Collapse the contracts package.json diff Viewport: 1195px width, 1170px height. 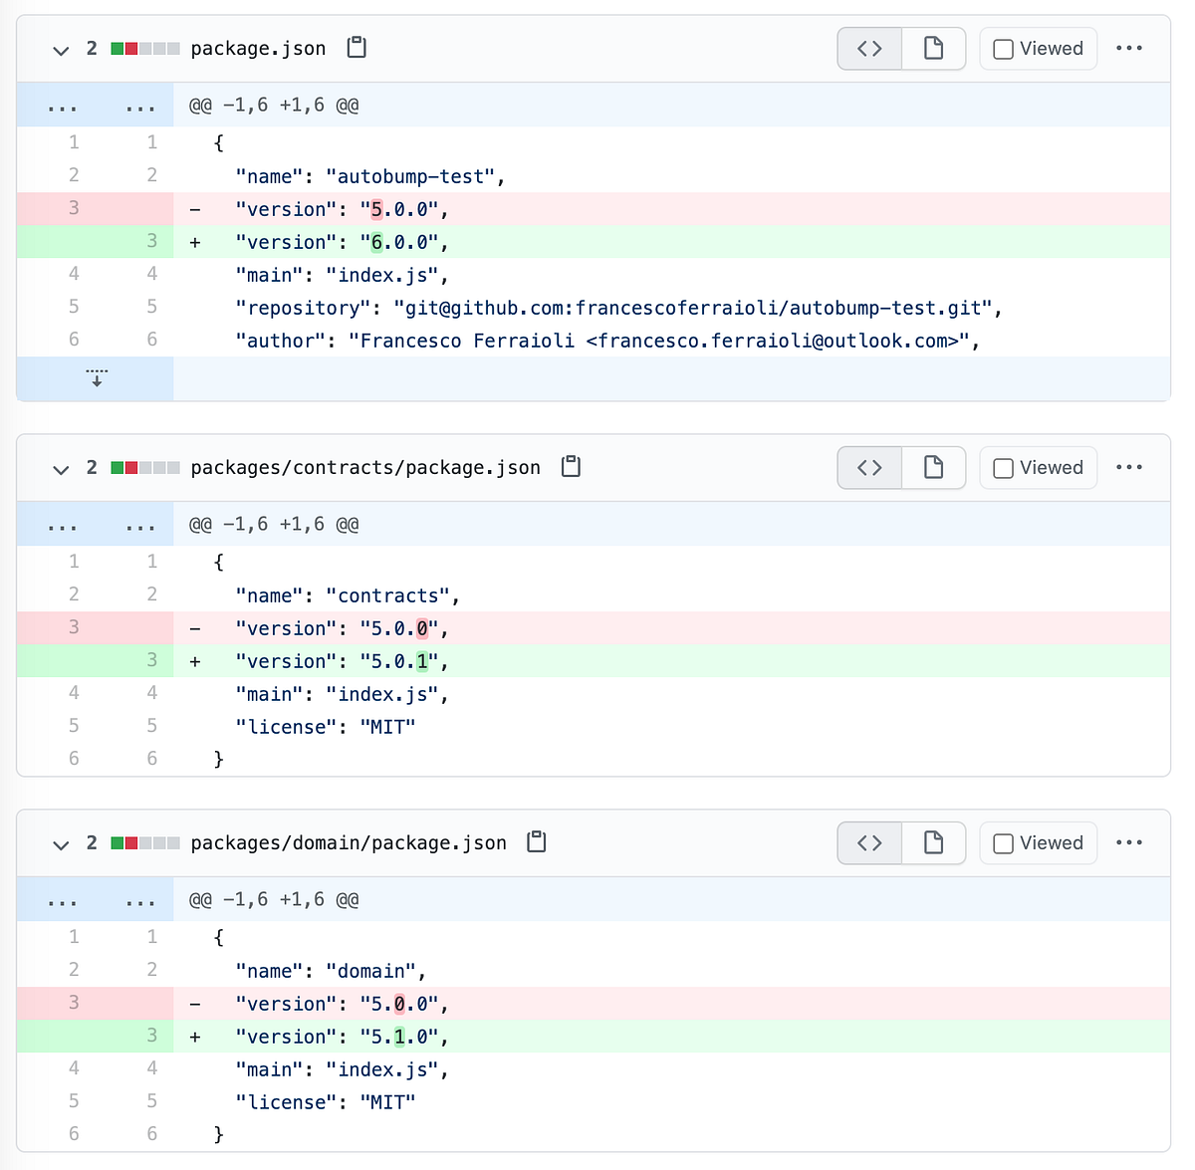[60, 469]
